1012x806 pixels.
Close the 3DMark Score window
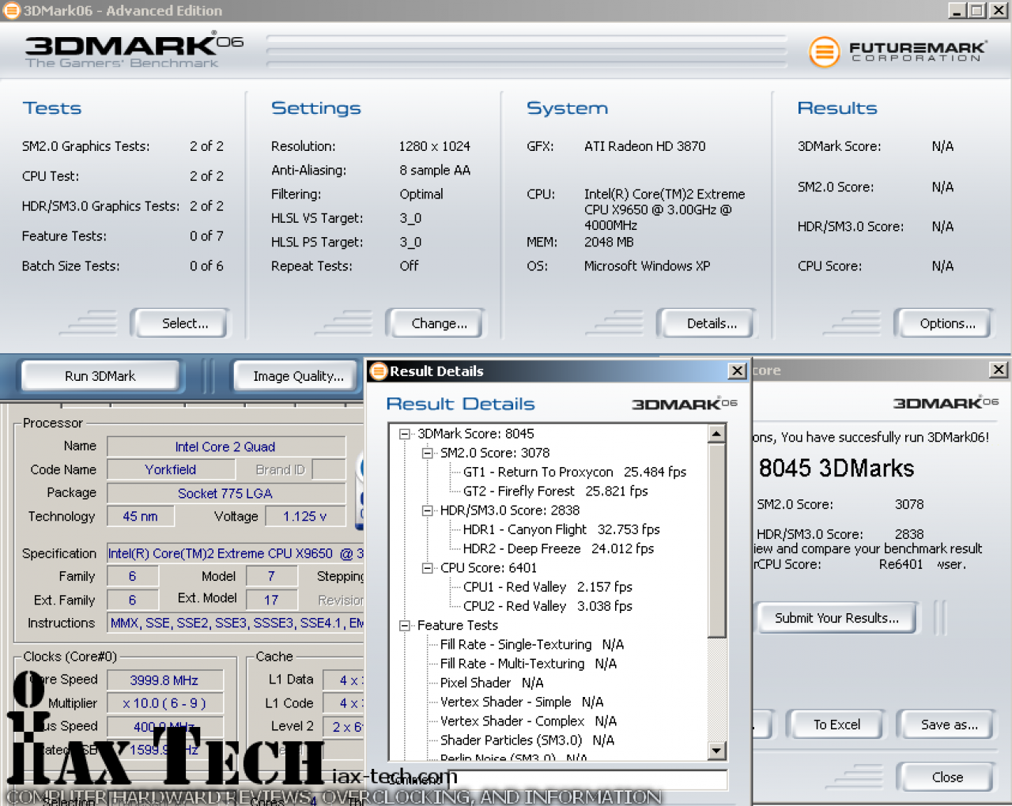999,370
